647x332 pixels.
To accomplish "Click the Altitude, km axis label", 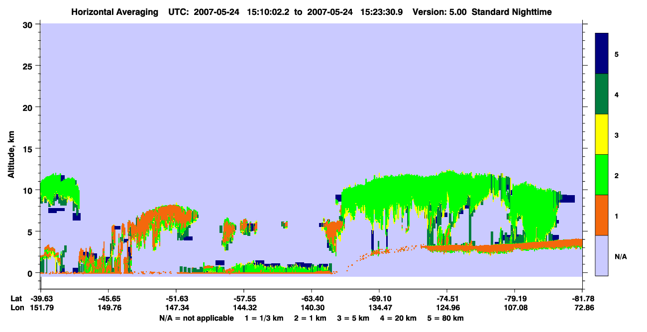I will pos(11,151).
